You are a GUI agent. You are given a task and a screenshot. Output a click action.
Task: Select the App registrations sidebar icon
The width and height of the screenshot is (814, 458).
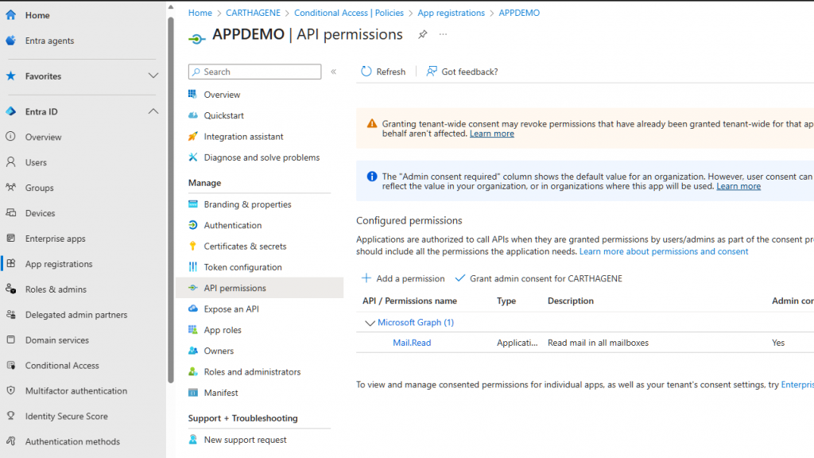10,263
